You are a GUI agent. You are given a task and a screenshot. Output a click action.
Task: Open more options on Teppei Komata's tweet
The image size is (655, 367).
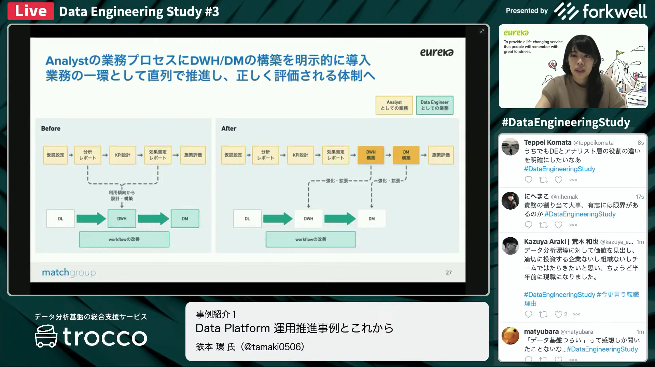[573, 180]
